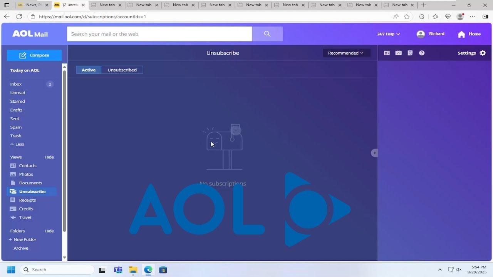Open a new browser tab with plus

click(x=424, y=5)
